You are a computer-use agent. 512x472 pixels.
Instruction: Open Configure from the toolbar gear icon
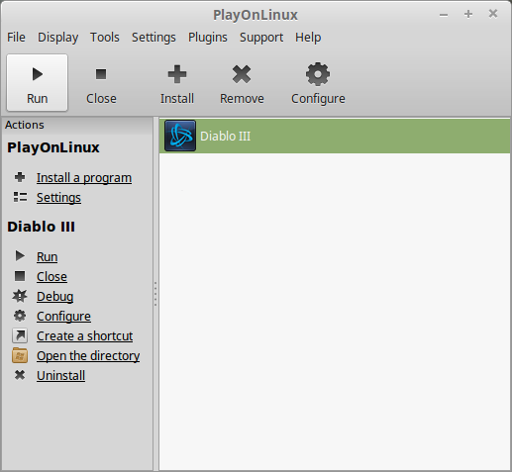point(318,82)
